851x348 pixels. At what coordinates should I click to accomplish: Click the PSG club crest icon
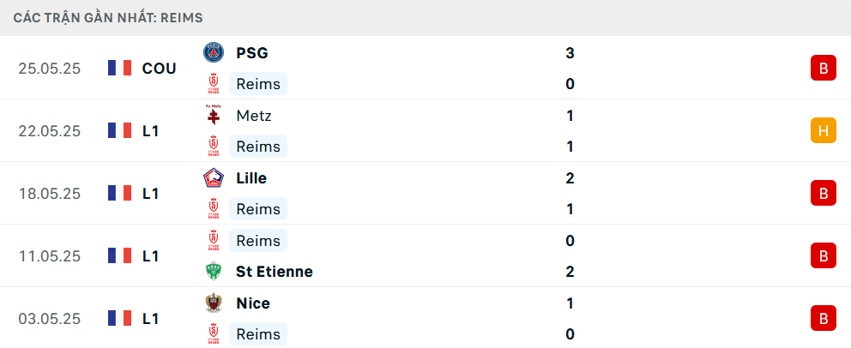[214, 52]
